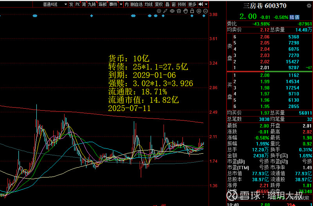The height and width of the screenshot is (206, 313).
Task: Click sell level 5 price 2.05
Action: pos(265,43)
